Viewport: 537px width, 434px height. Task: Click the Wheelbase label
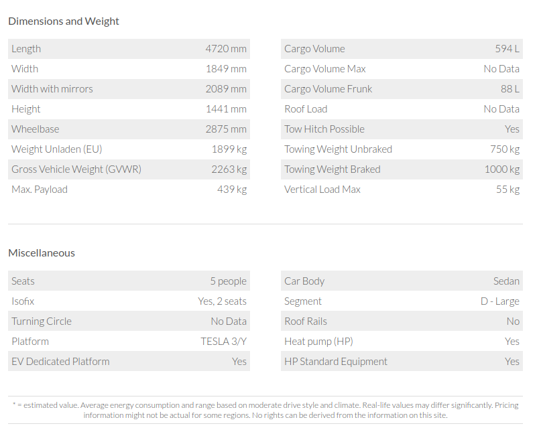tap(35, 129)
